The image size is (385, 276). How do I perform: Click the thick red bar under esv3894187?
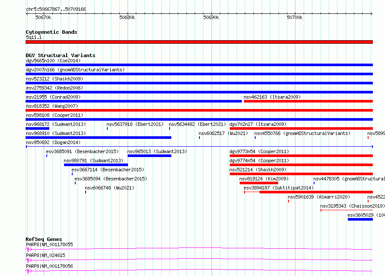[x=316, y=192]
